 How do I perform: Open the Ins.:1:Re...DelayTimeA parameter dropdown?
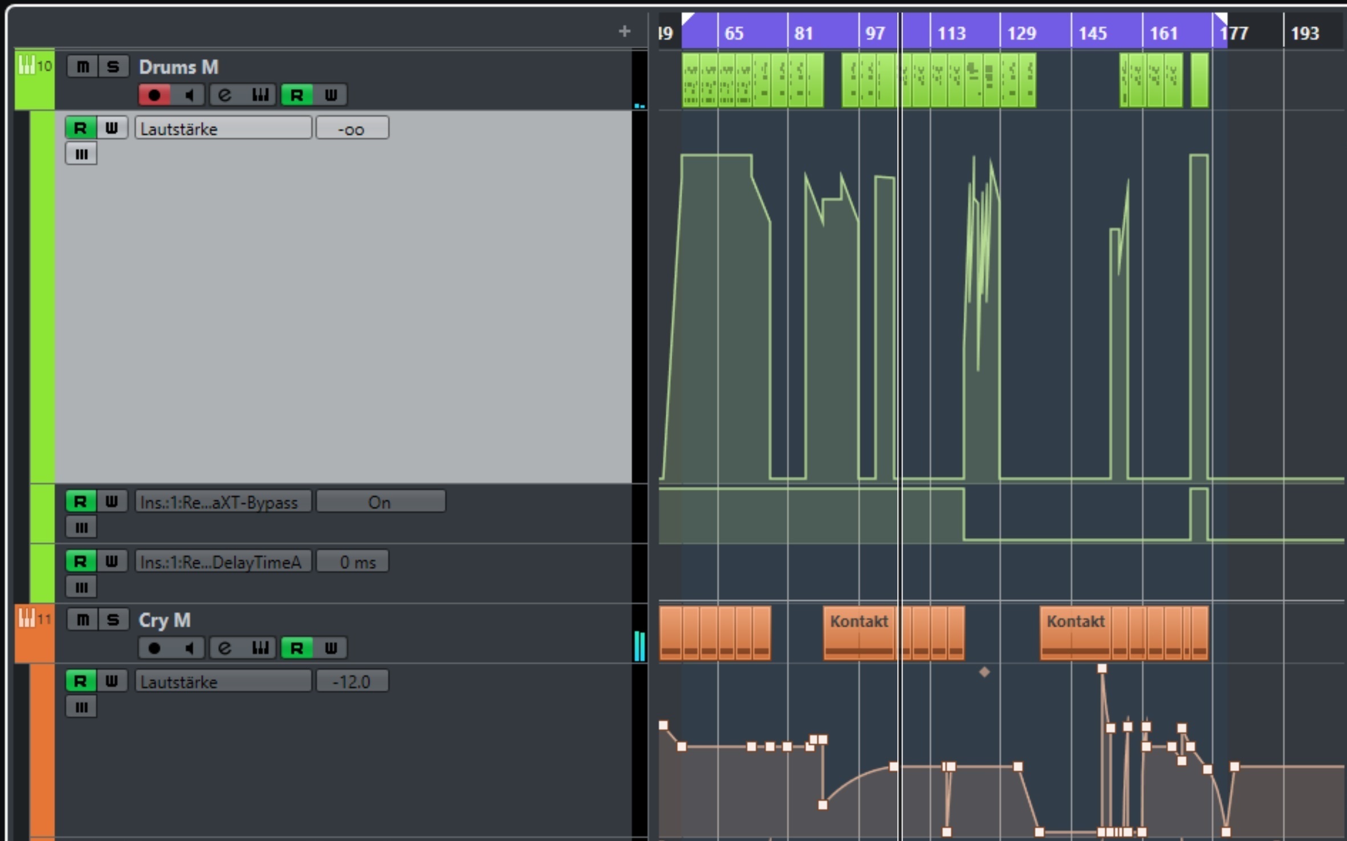(x=223, y=561)
